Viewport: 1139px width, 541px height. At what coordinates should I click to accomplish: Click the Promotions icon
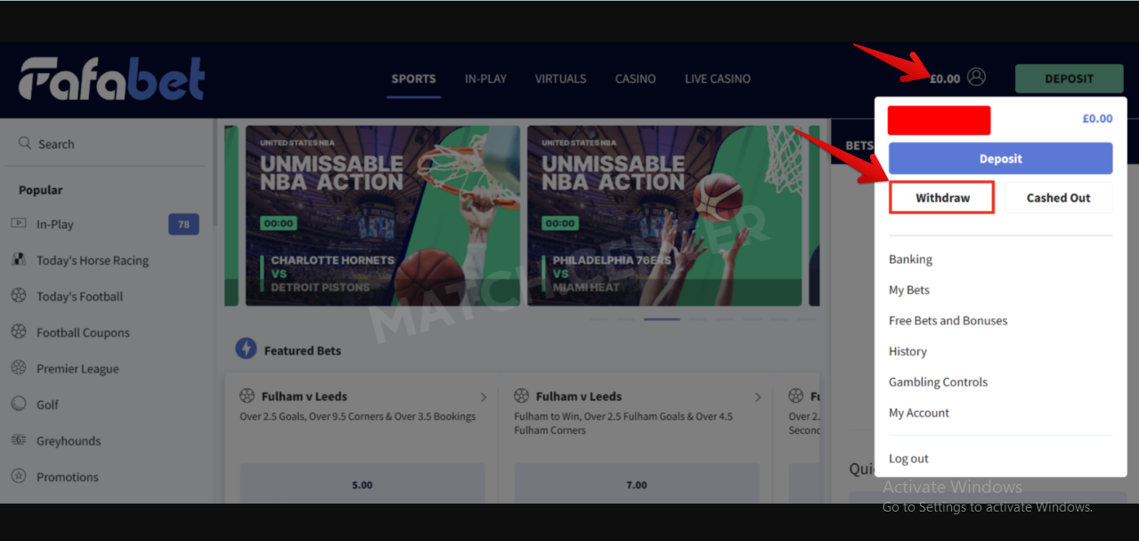coord(19,476)
